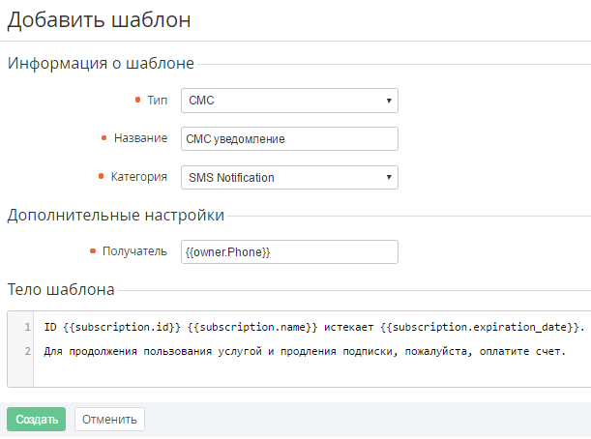Click the Дополнительные настройки section heading
The image size is (591, 439).
point(116,215)
